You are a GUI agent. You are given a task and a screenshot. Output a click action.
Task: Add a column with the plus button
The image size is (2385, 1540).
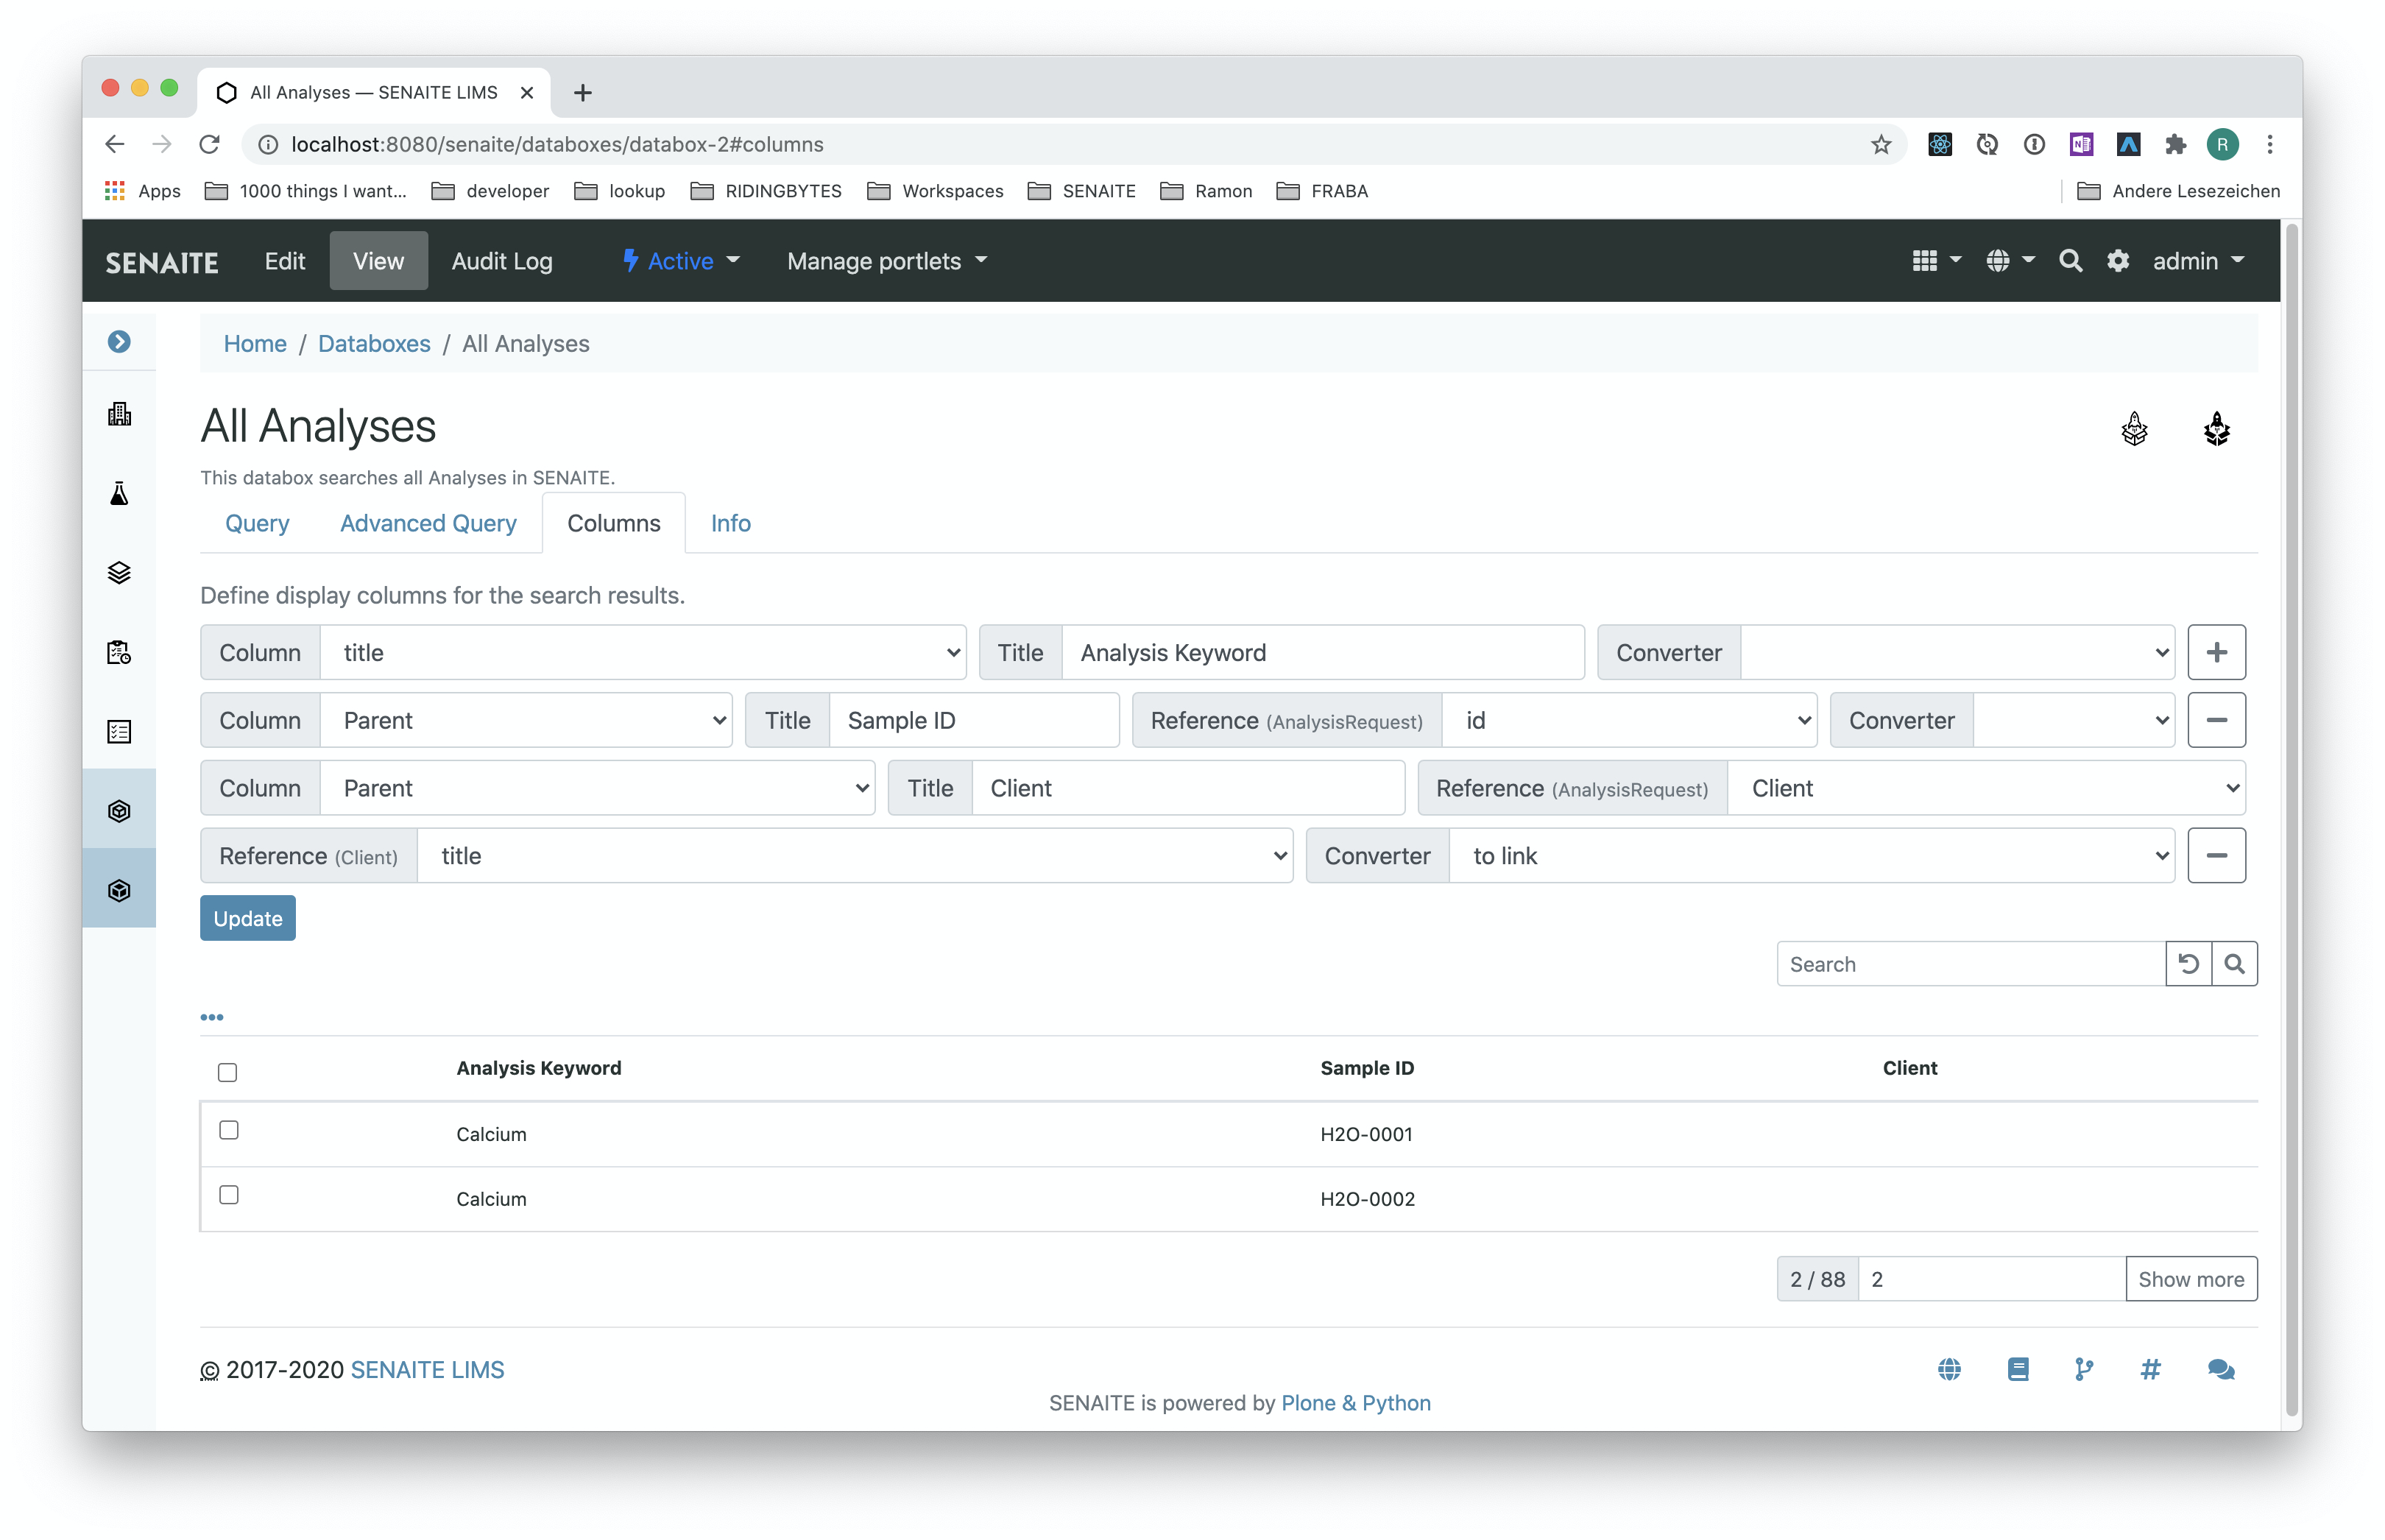(2216, 652)
